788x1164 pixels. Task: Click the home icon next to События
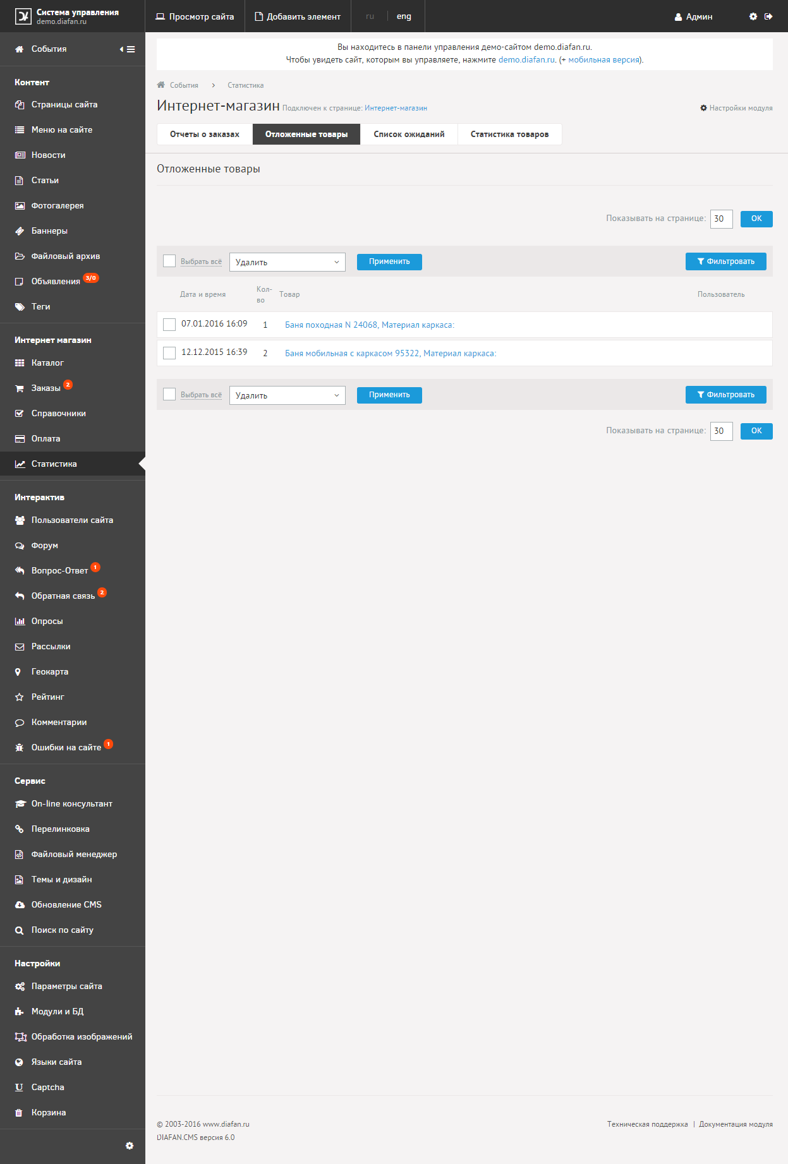(x=19, y=49)
